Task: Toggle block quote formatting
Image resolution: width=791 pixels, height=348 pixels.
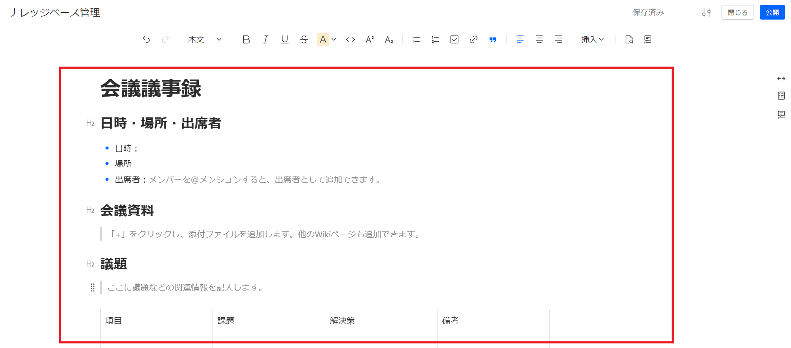Action: pos(493,40)
